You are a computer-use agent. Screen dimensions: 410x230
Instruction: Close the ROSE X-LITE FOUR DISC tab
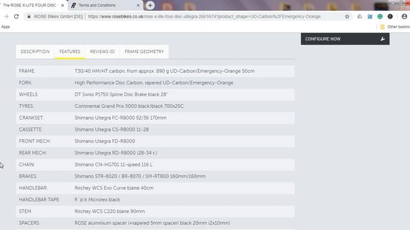click(63, 5)
